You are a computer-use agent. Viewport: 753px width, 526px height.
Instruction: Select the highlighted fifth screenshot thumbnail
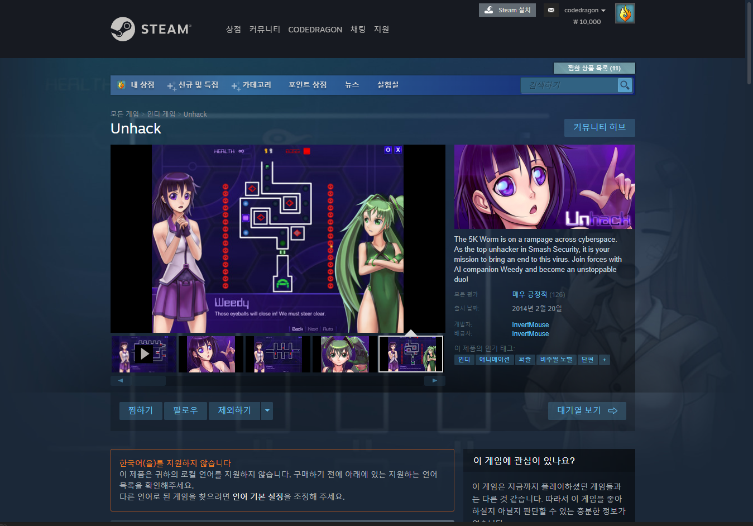coord(411,354)
